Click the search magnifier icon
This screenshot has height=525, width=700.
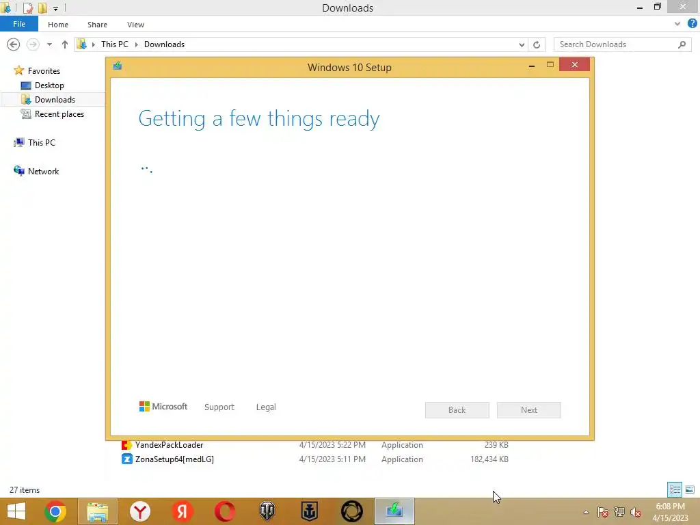[682, 44]
